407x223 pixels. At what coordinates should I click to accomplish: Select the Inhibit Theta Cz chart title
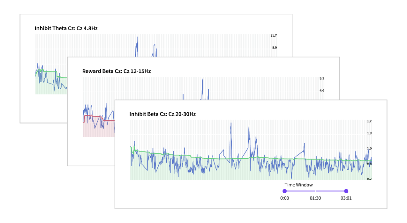coord(66,28)
